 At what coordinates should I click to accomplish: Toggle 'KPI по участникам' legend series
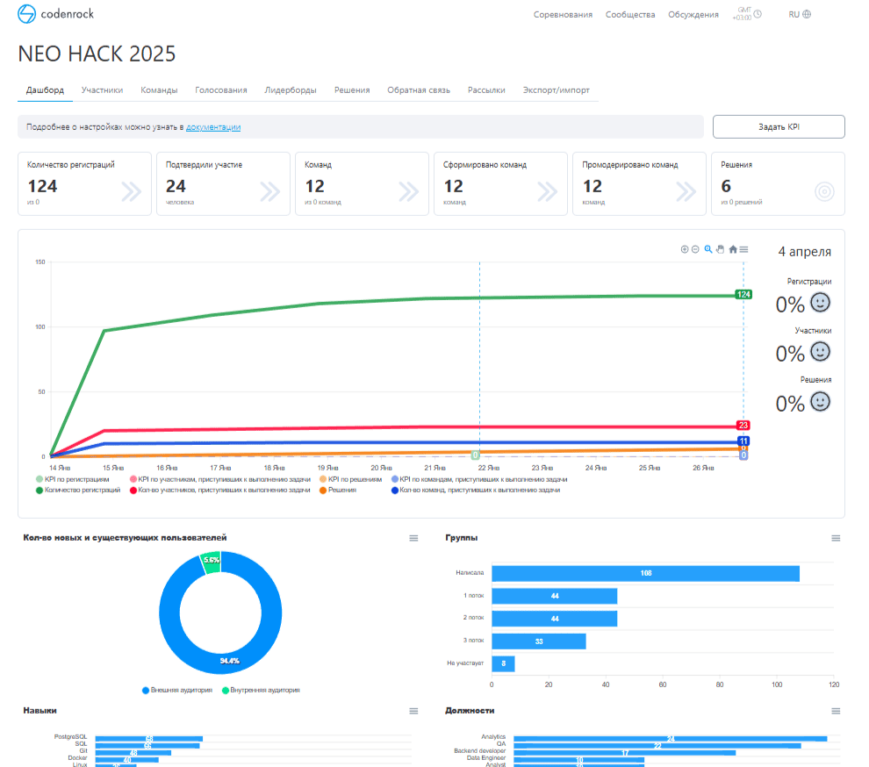coord(220,479)
